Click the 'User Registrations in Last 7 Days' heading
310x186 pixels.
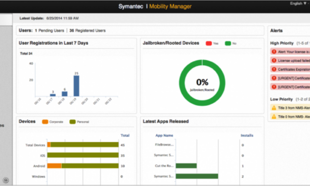point(53,43)
